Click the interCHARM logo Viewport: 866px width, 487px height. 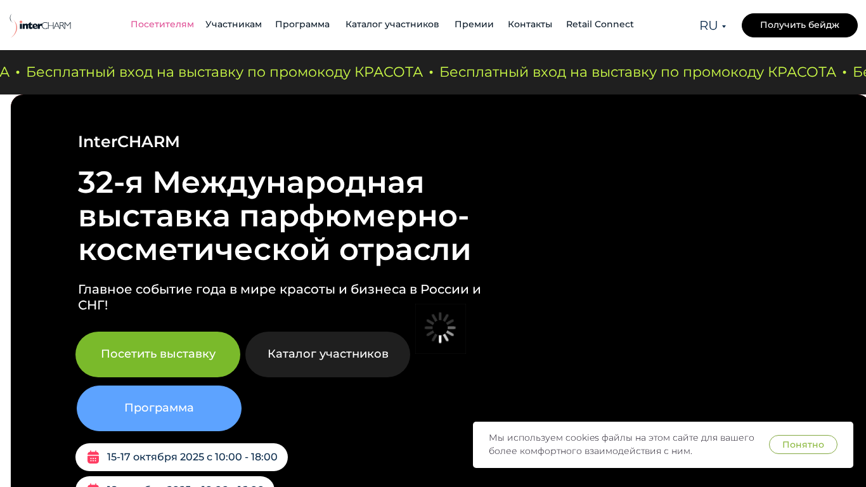(x=41, y=25)
